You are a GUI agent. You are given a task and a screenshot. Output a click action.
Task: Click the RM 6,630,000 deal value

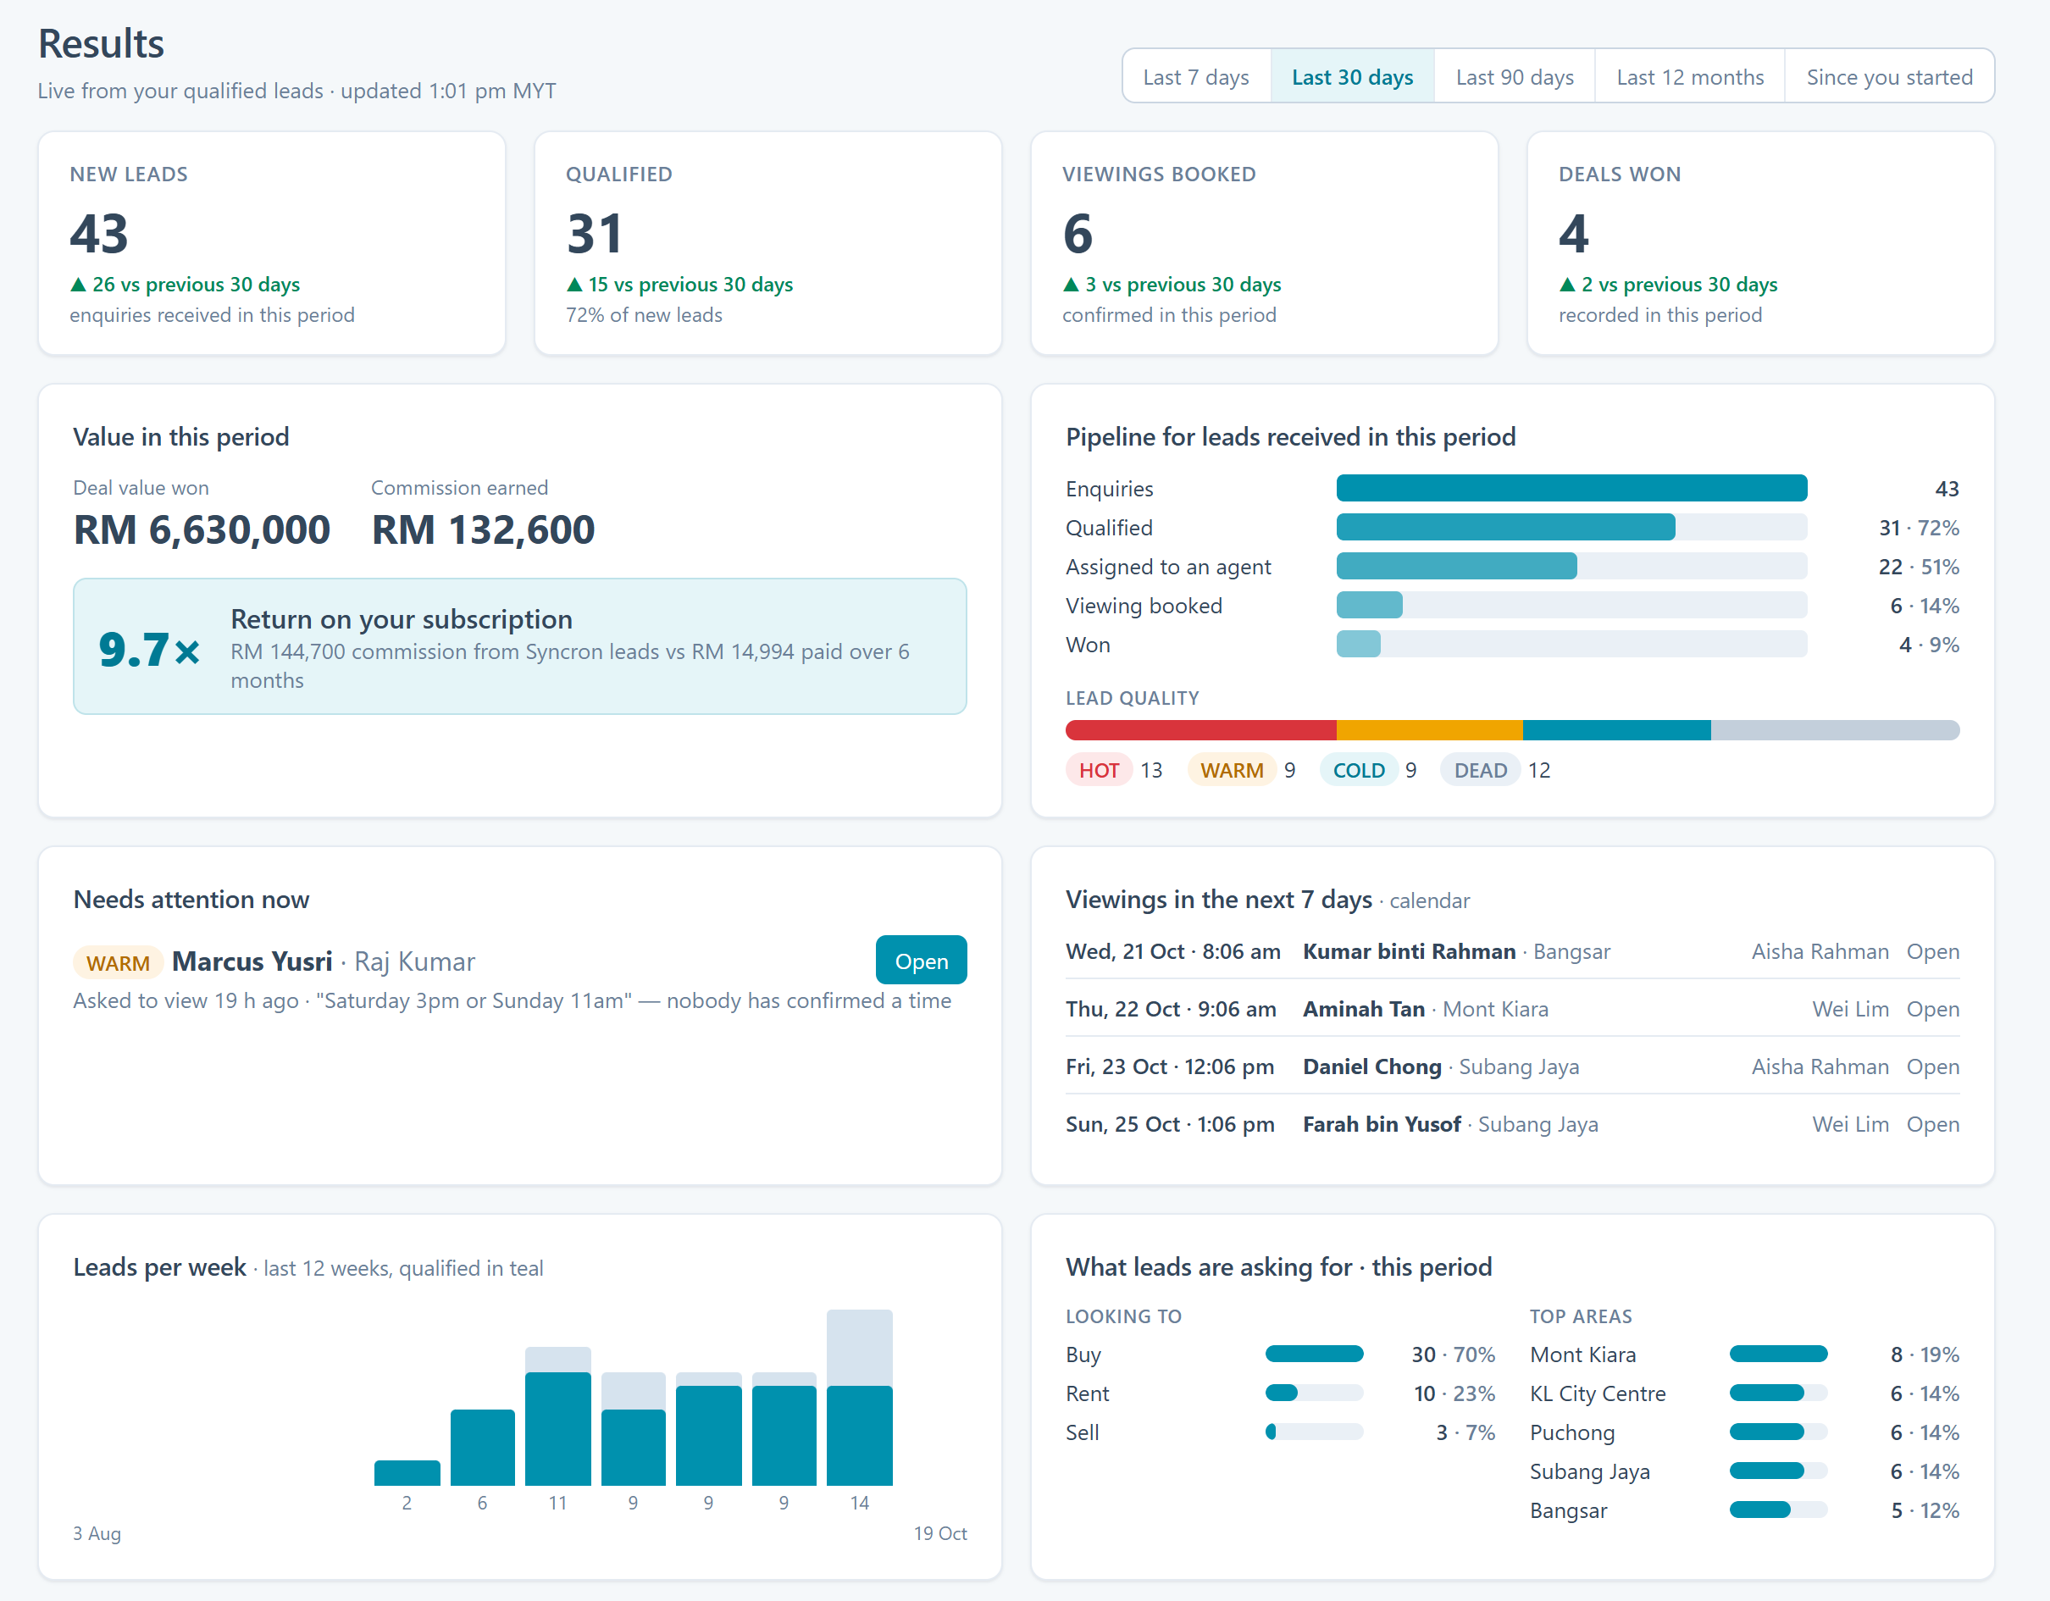202,529
